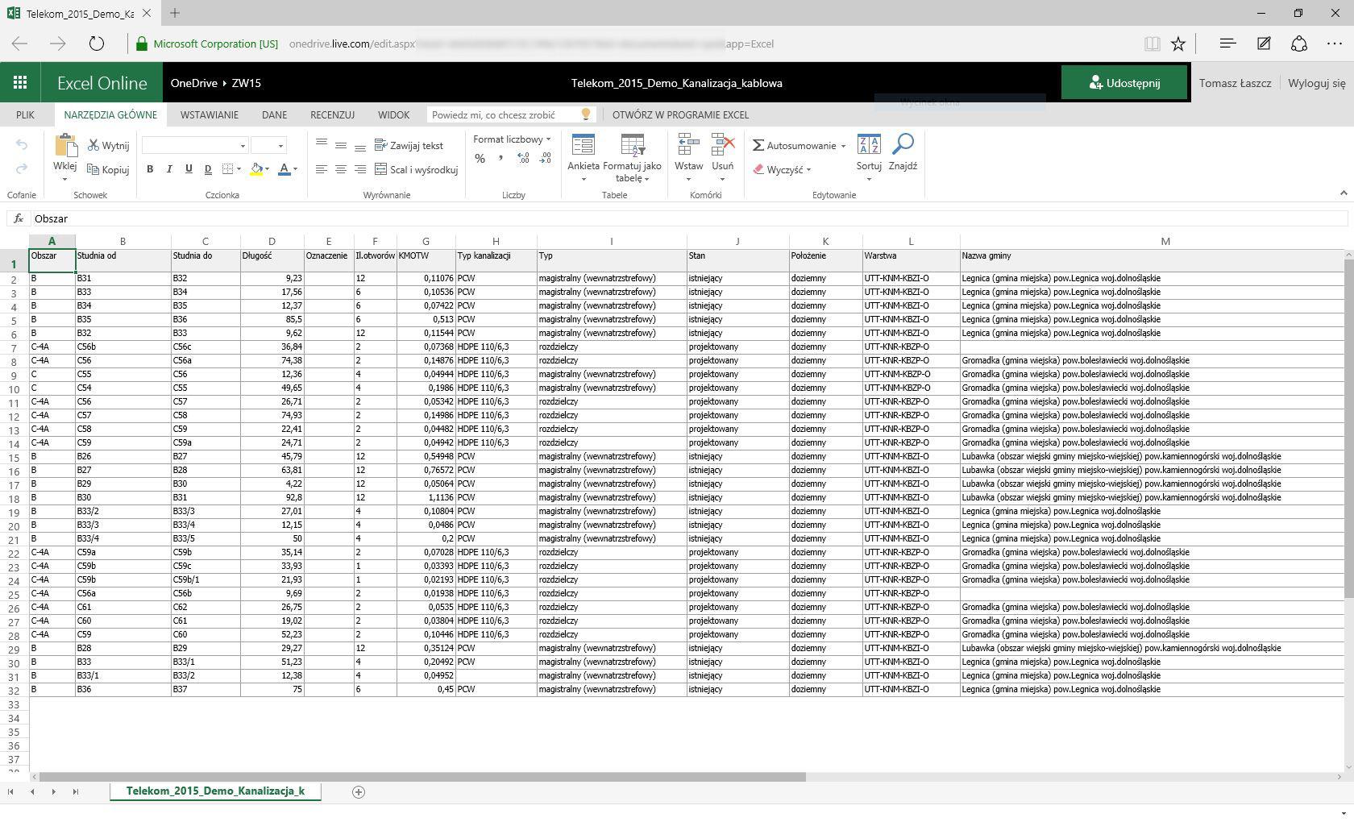Switch to the WIDOK tab
The height and width of the screenshot is (822, 1354).
[393, 114]
